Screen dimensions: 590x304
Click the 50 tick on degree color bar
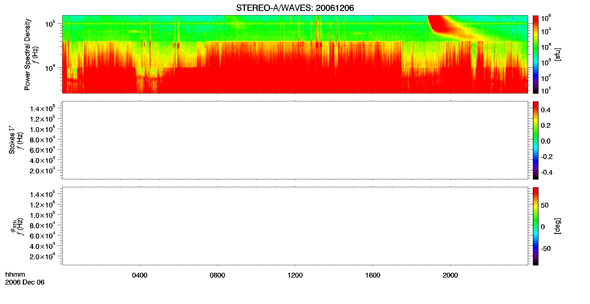[545, 205]
